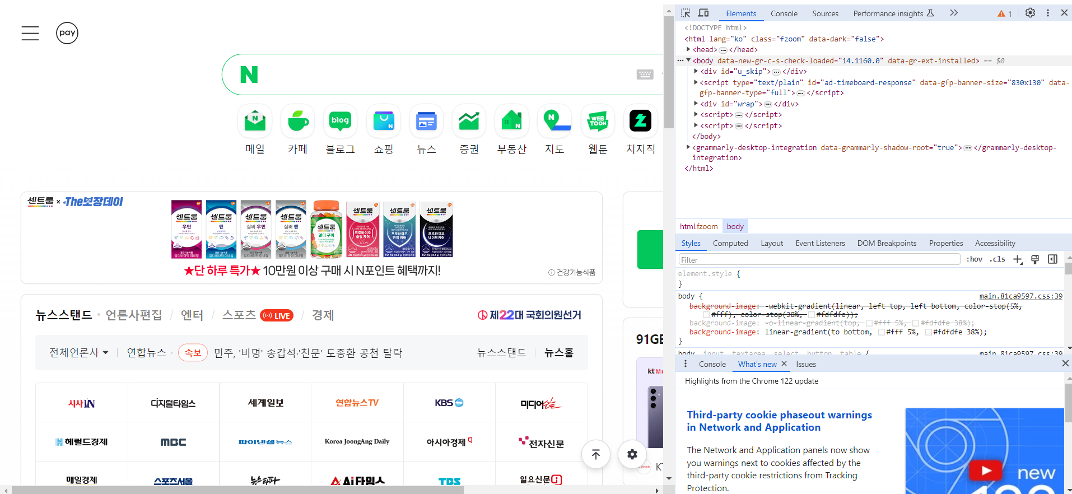Click the 뉴스홈 link
1072x494 pixels.
[x=559, y=352]
